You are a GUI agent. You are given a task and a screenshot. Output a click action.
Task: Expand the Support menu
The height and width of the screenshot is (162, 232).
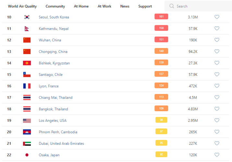[145, 6]
